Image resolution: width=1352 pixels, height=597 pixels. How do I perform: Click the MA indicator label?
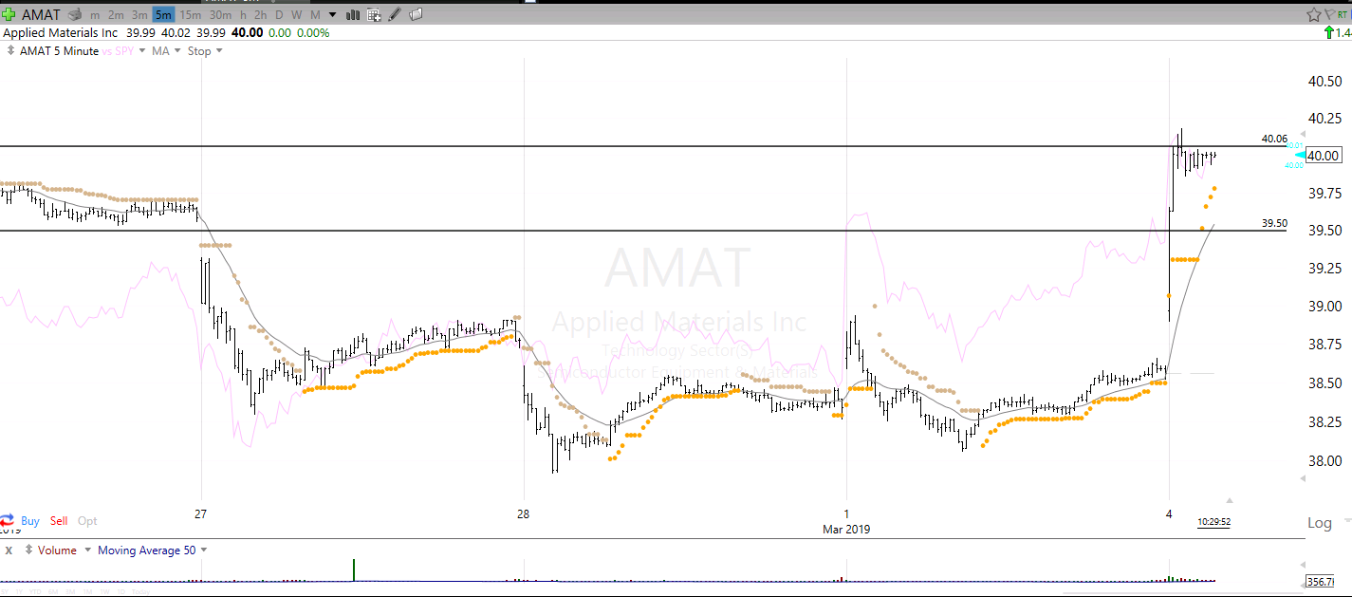point(159,51)
